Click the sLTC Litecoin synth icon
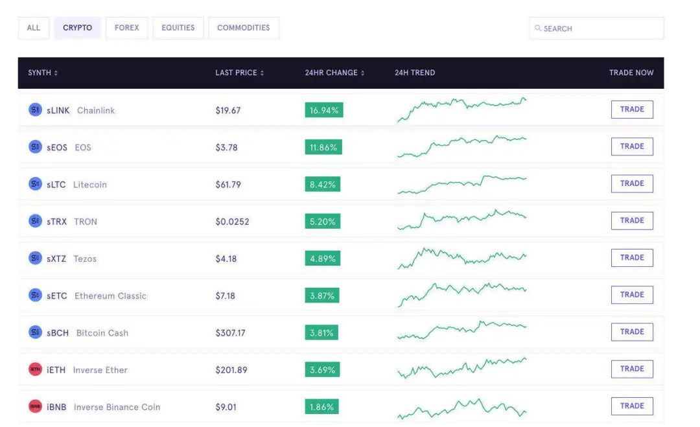This screenshot has height=427, width=700. click(35, 183)
